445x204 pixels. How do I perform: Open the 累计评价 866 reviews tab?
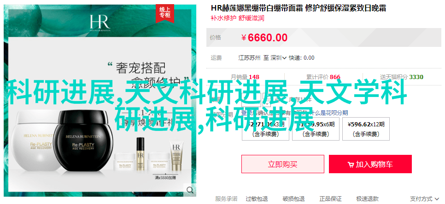(323, 77)
